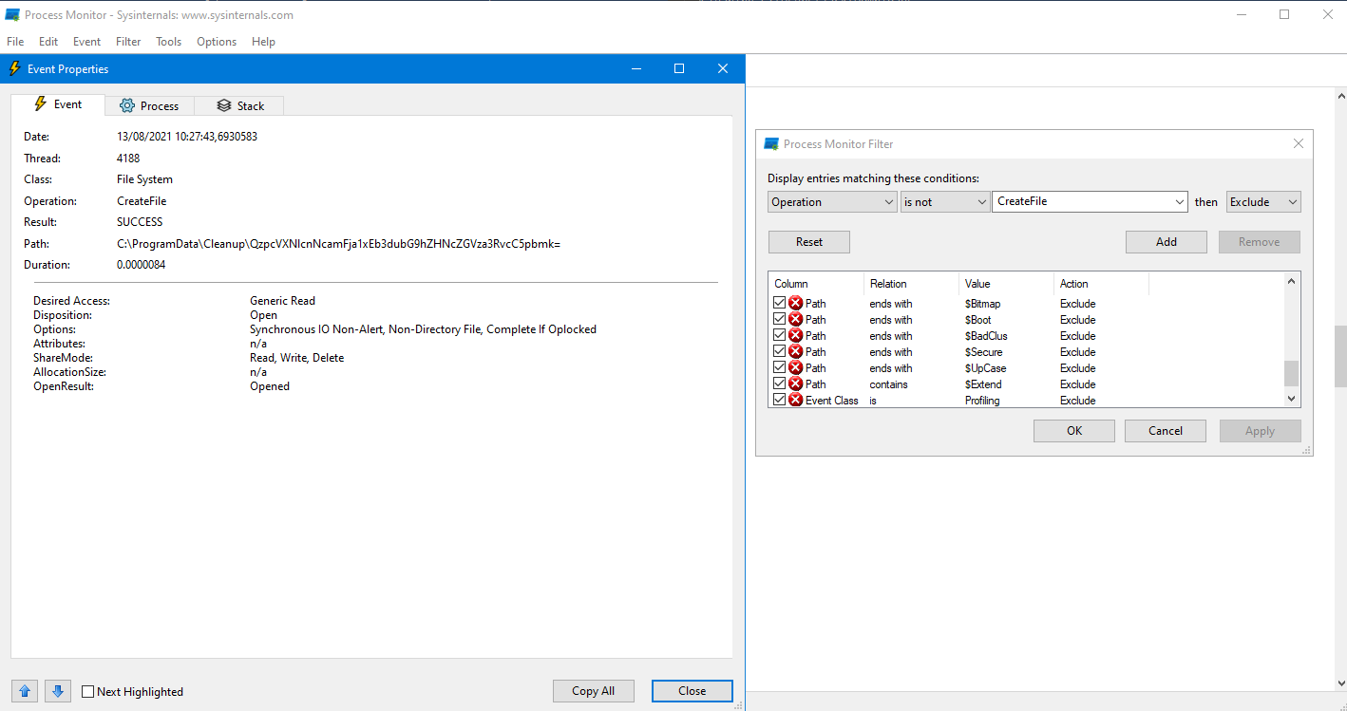Image resolution: width=1347 pixels, height=711 pixels.
Task: Close the Process Monitor Filter dialog
Action: tap(1299, 144)
